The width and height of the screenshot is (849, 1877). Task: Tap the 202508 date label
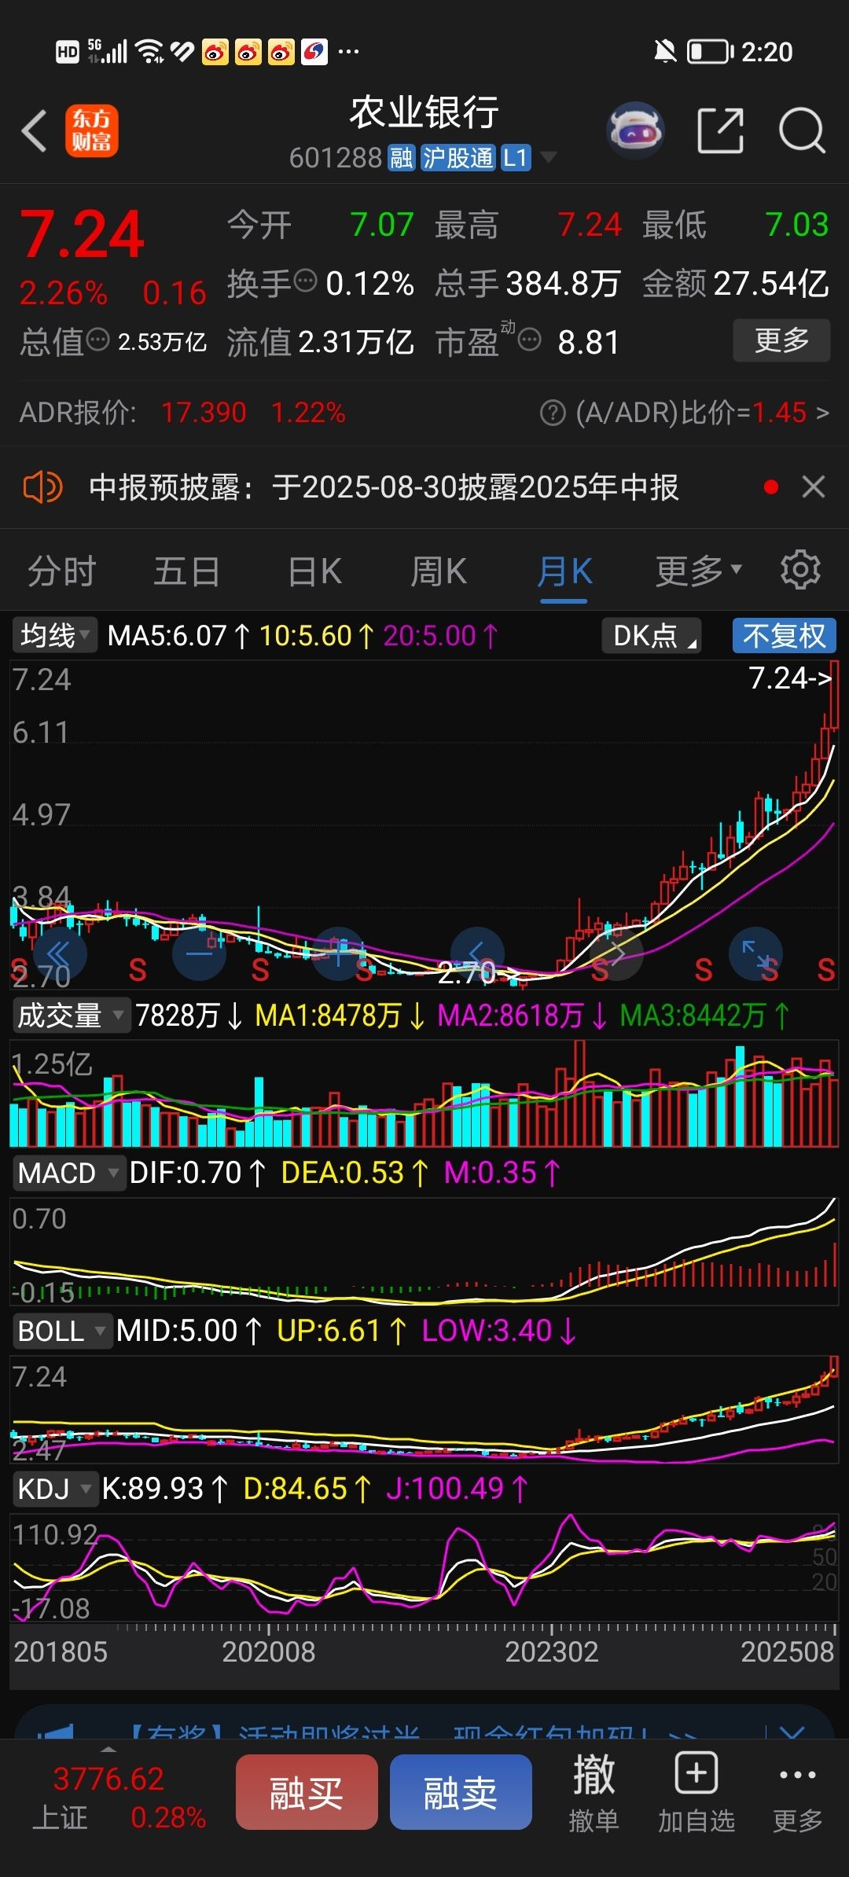coord(787,1651)
